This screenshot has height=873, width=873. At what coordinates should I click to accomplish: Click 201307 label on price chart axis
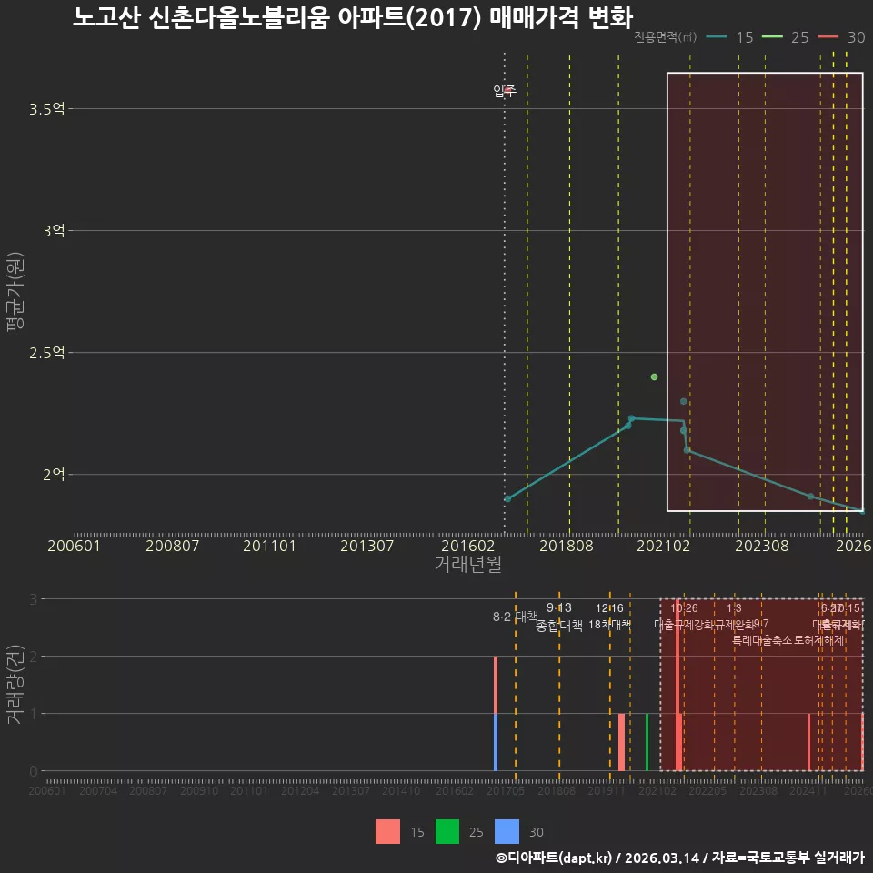coord(366,546)
